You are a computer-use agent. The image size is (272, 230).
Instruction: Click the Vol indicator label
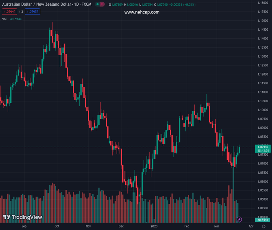point(4,19)
